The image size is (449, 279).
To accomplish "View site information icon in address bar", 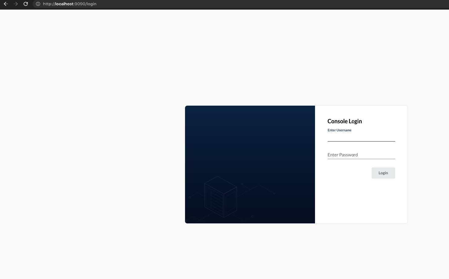I will [x=38, y=4].
